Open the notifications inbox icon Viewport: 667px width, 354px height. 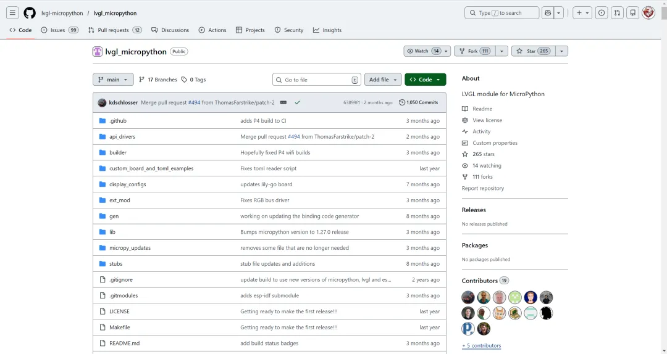[632, 13]
